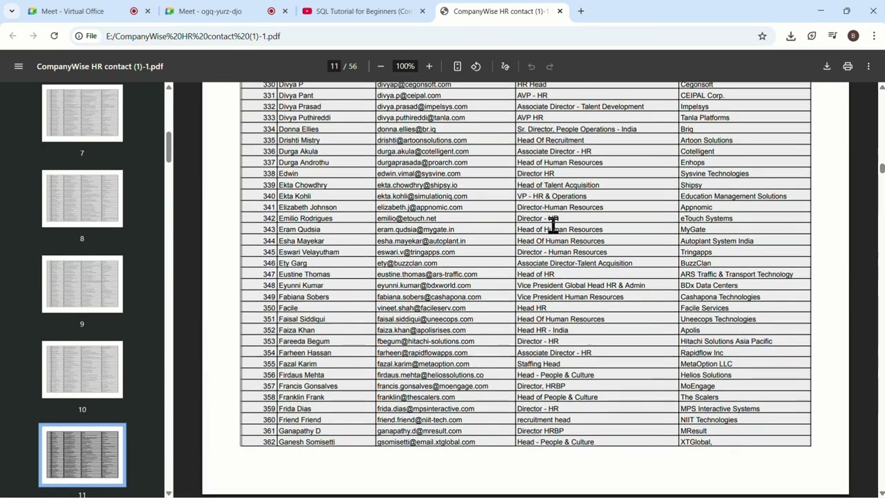Click company Cashapona Technologies
Screen dimensions: 885x498
point(720,297)
